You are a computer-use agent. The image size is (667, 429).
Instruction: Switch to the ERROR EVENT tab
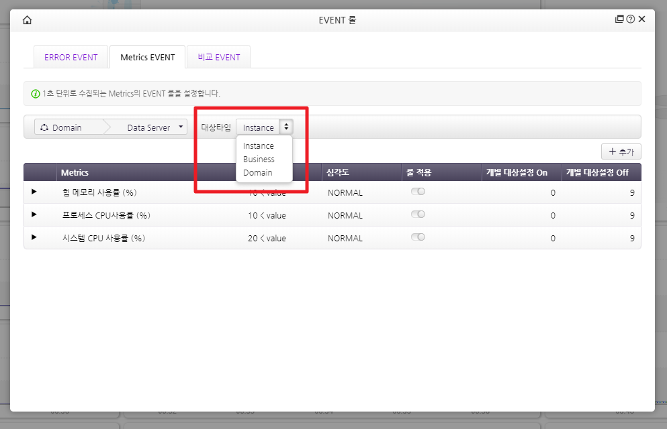pyautogui.click(x=71, y=57)
